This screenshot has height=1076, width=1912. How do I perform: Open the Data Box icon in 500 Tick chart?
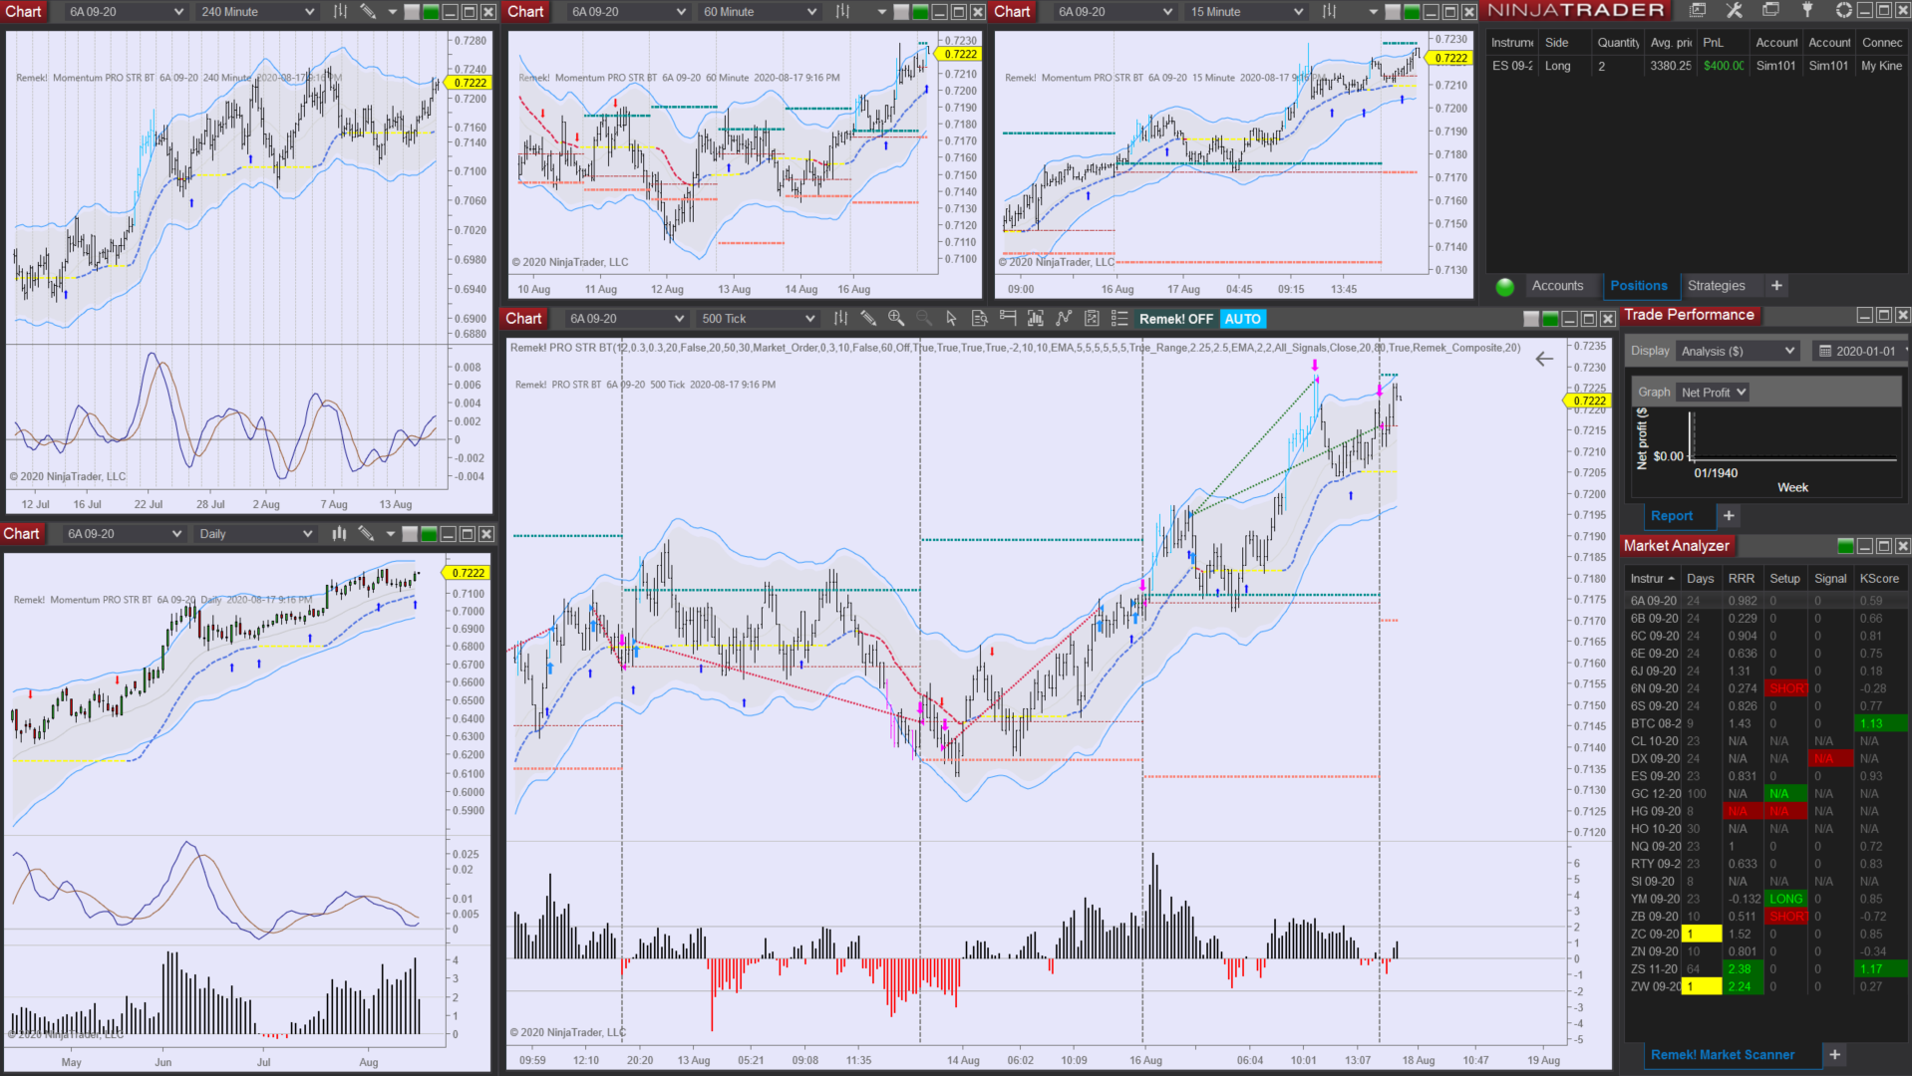[979, 319]
